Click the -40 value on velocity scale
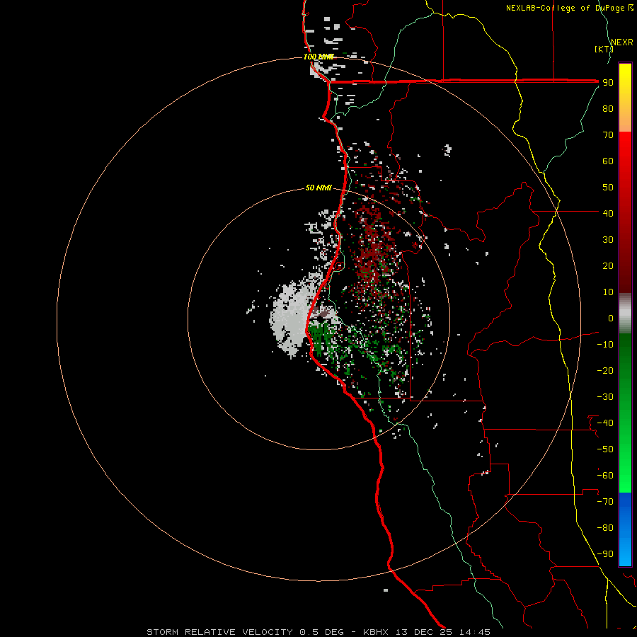The height and width of the screenshot is (637, 637). pos(605,423)
